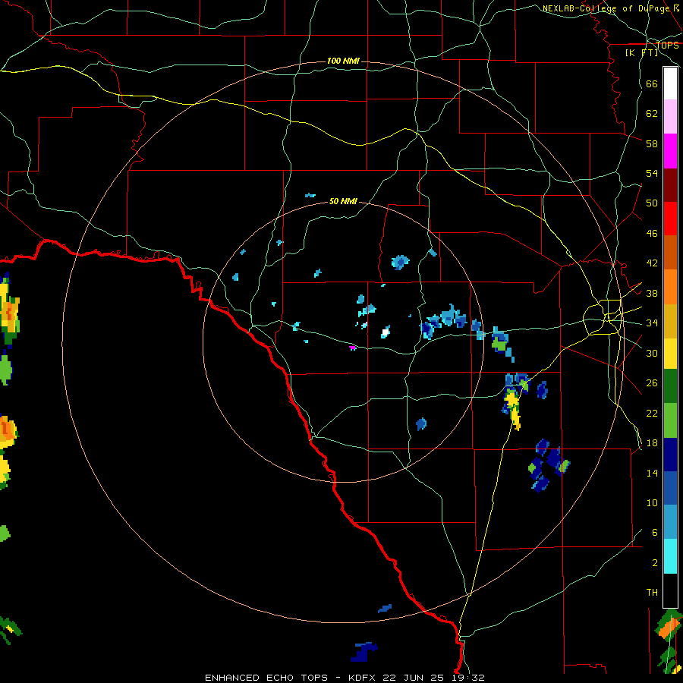Pick the bright yellow legend band
Image resolution: width=683 pixels, height=683 pixels.
pyautogui.click(x=670, y=354)
